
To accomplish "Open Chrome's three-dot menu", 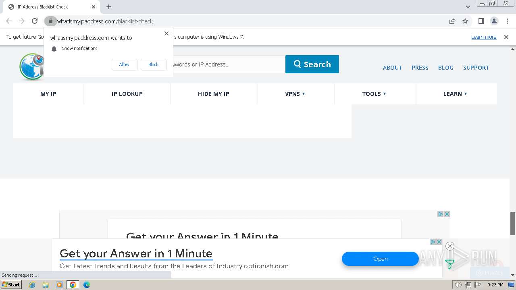I will (507, 21).
